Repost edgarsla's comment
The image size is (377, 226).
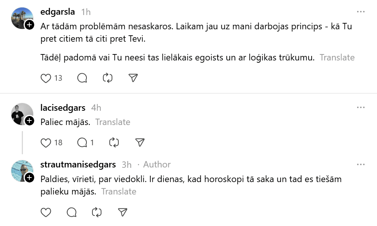107,78
